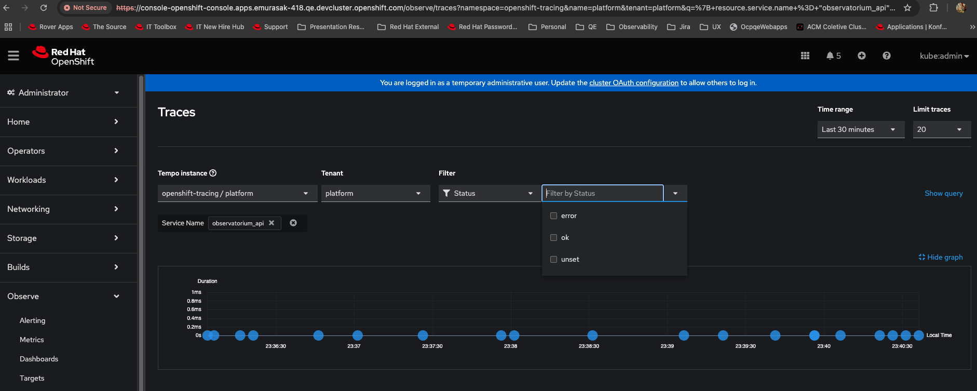Click inside the Filter by Status field
Viewport: 977px width, 391px height.
pos(602,193)
